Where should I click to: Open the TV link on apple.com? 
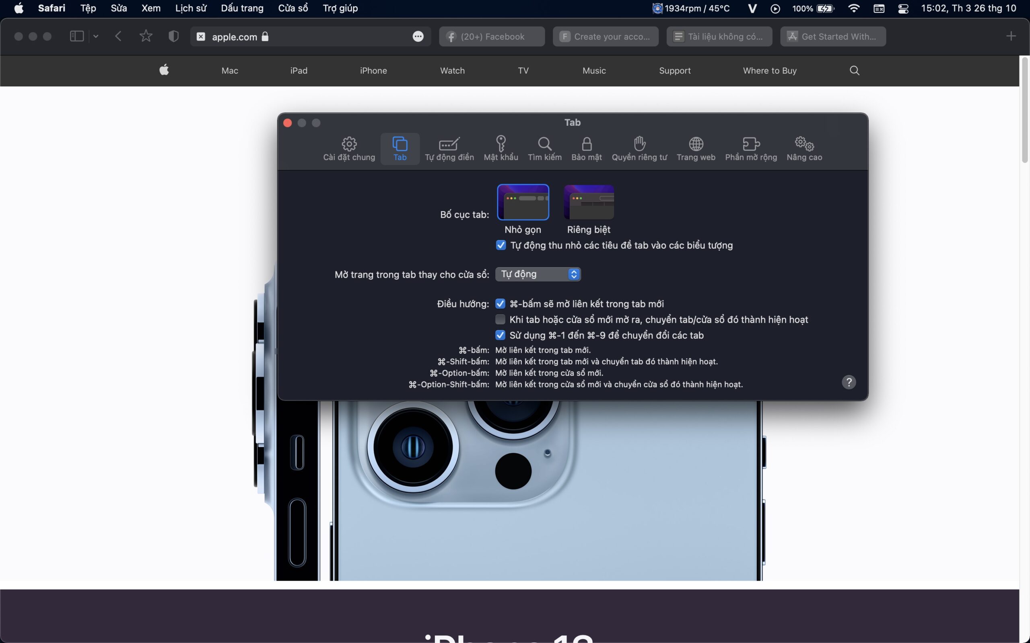pyautogui.click(x=523, y=71)
